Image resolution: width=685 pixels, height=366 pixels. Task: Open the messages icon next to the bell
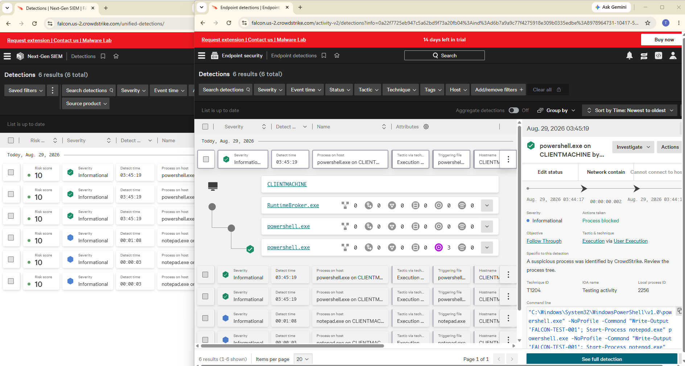644,55
